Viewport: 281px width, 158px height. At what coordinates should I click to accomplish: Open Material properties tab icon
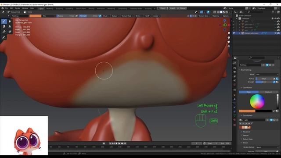(234, 120)
